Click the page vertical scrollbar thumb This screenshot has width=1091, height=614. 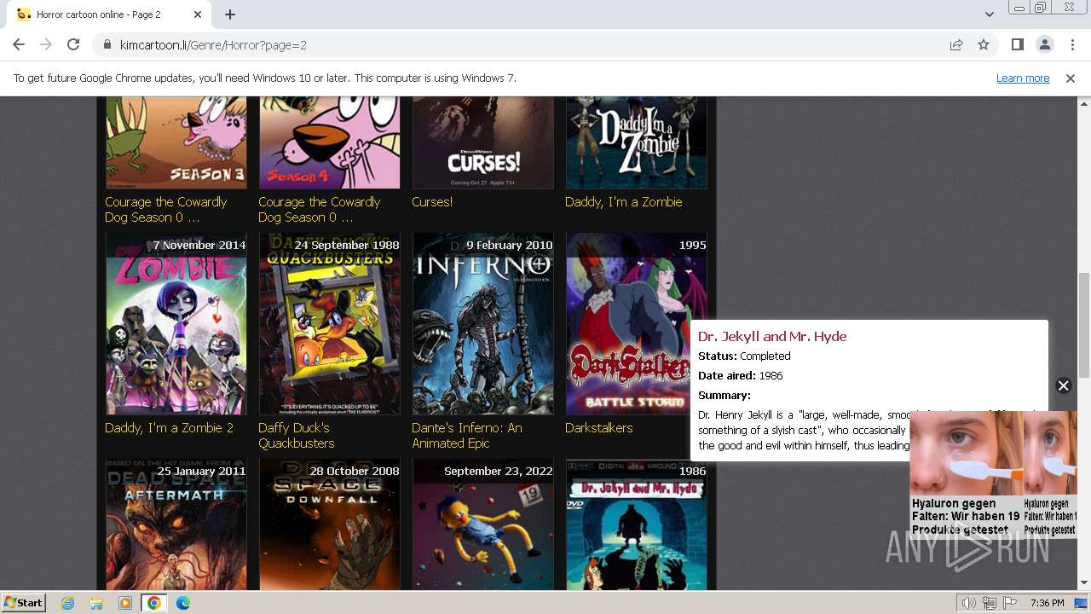tap(1084, 324)
